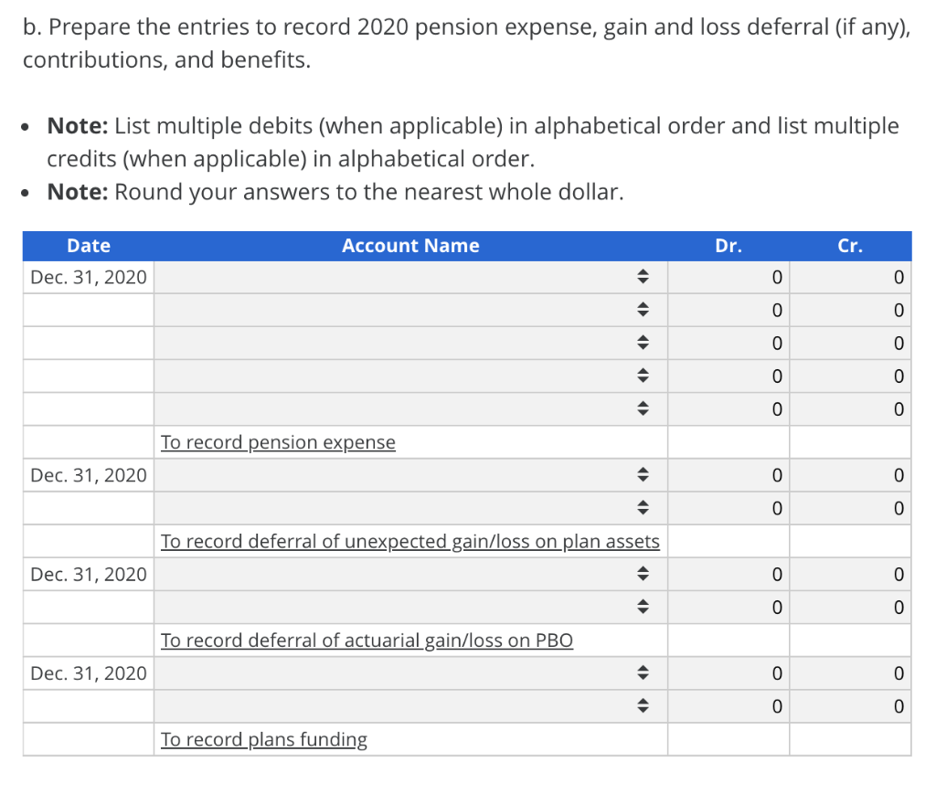Click the Dr. field in the plan funding row
Image resolution: width=936 pixels, height=794 pixels.
[728, 673]
